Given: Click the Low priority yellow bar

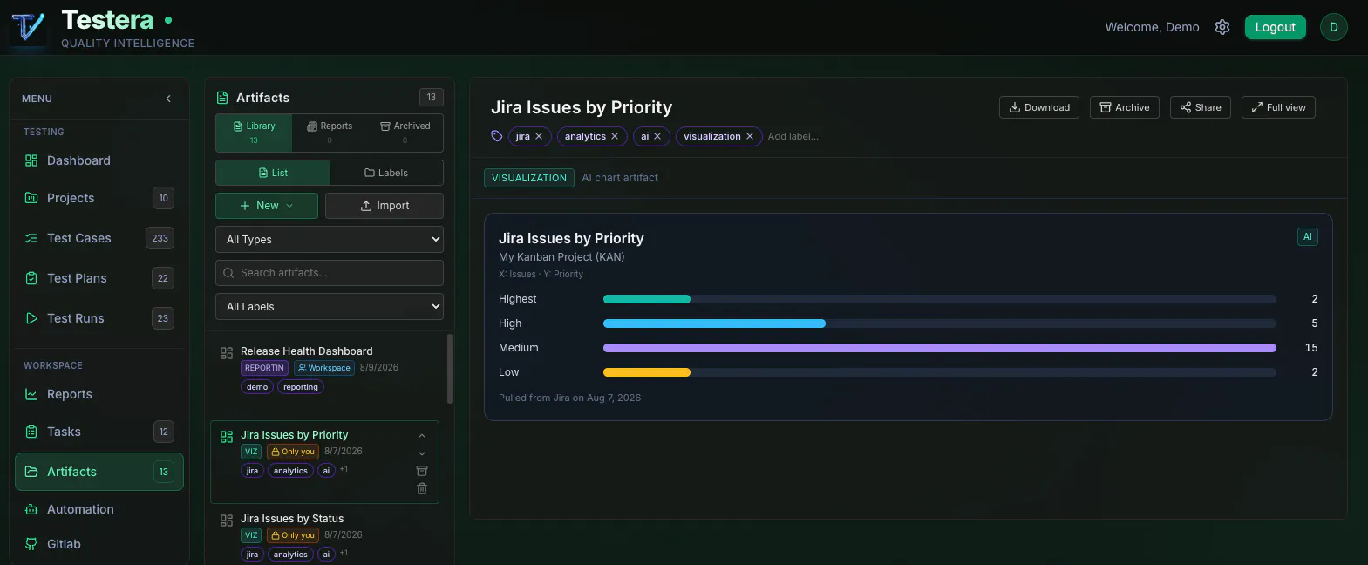Looking at the screenshot, I should coord(647,372).
